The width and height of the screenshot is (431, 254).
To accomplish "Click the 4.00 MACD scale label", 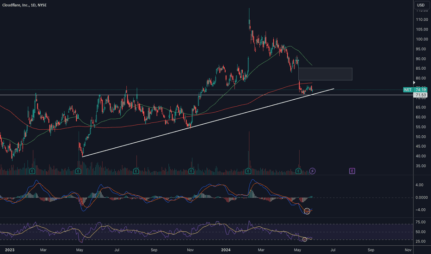I will click(419, 185).
